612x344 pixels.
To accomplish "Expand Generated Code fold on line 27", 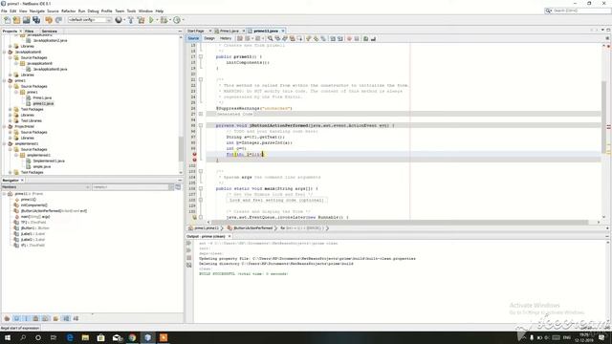I will 201,114.
